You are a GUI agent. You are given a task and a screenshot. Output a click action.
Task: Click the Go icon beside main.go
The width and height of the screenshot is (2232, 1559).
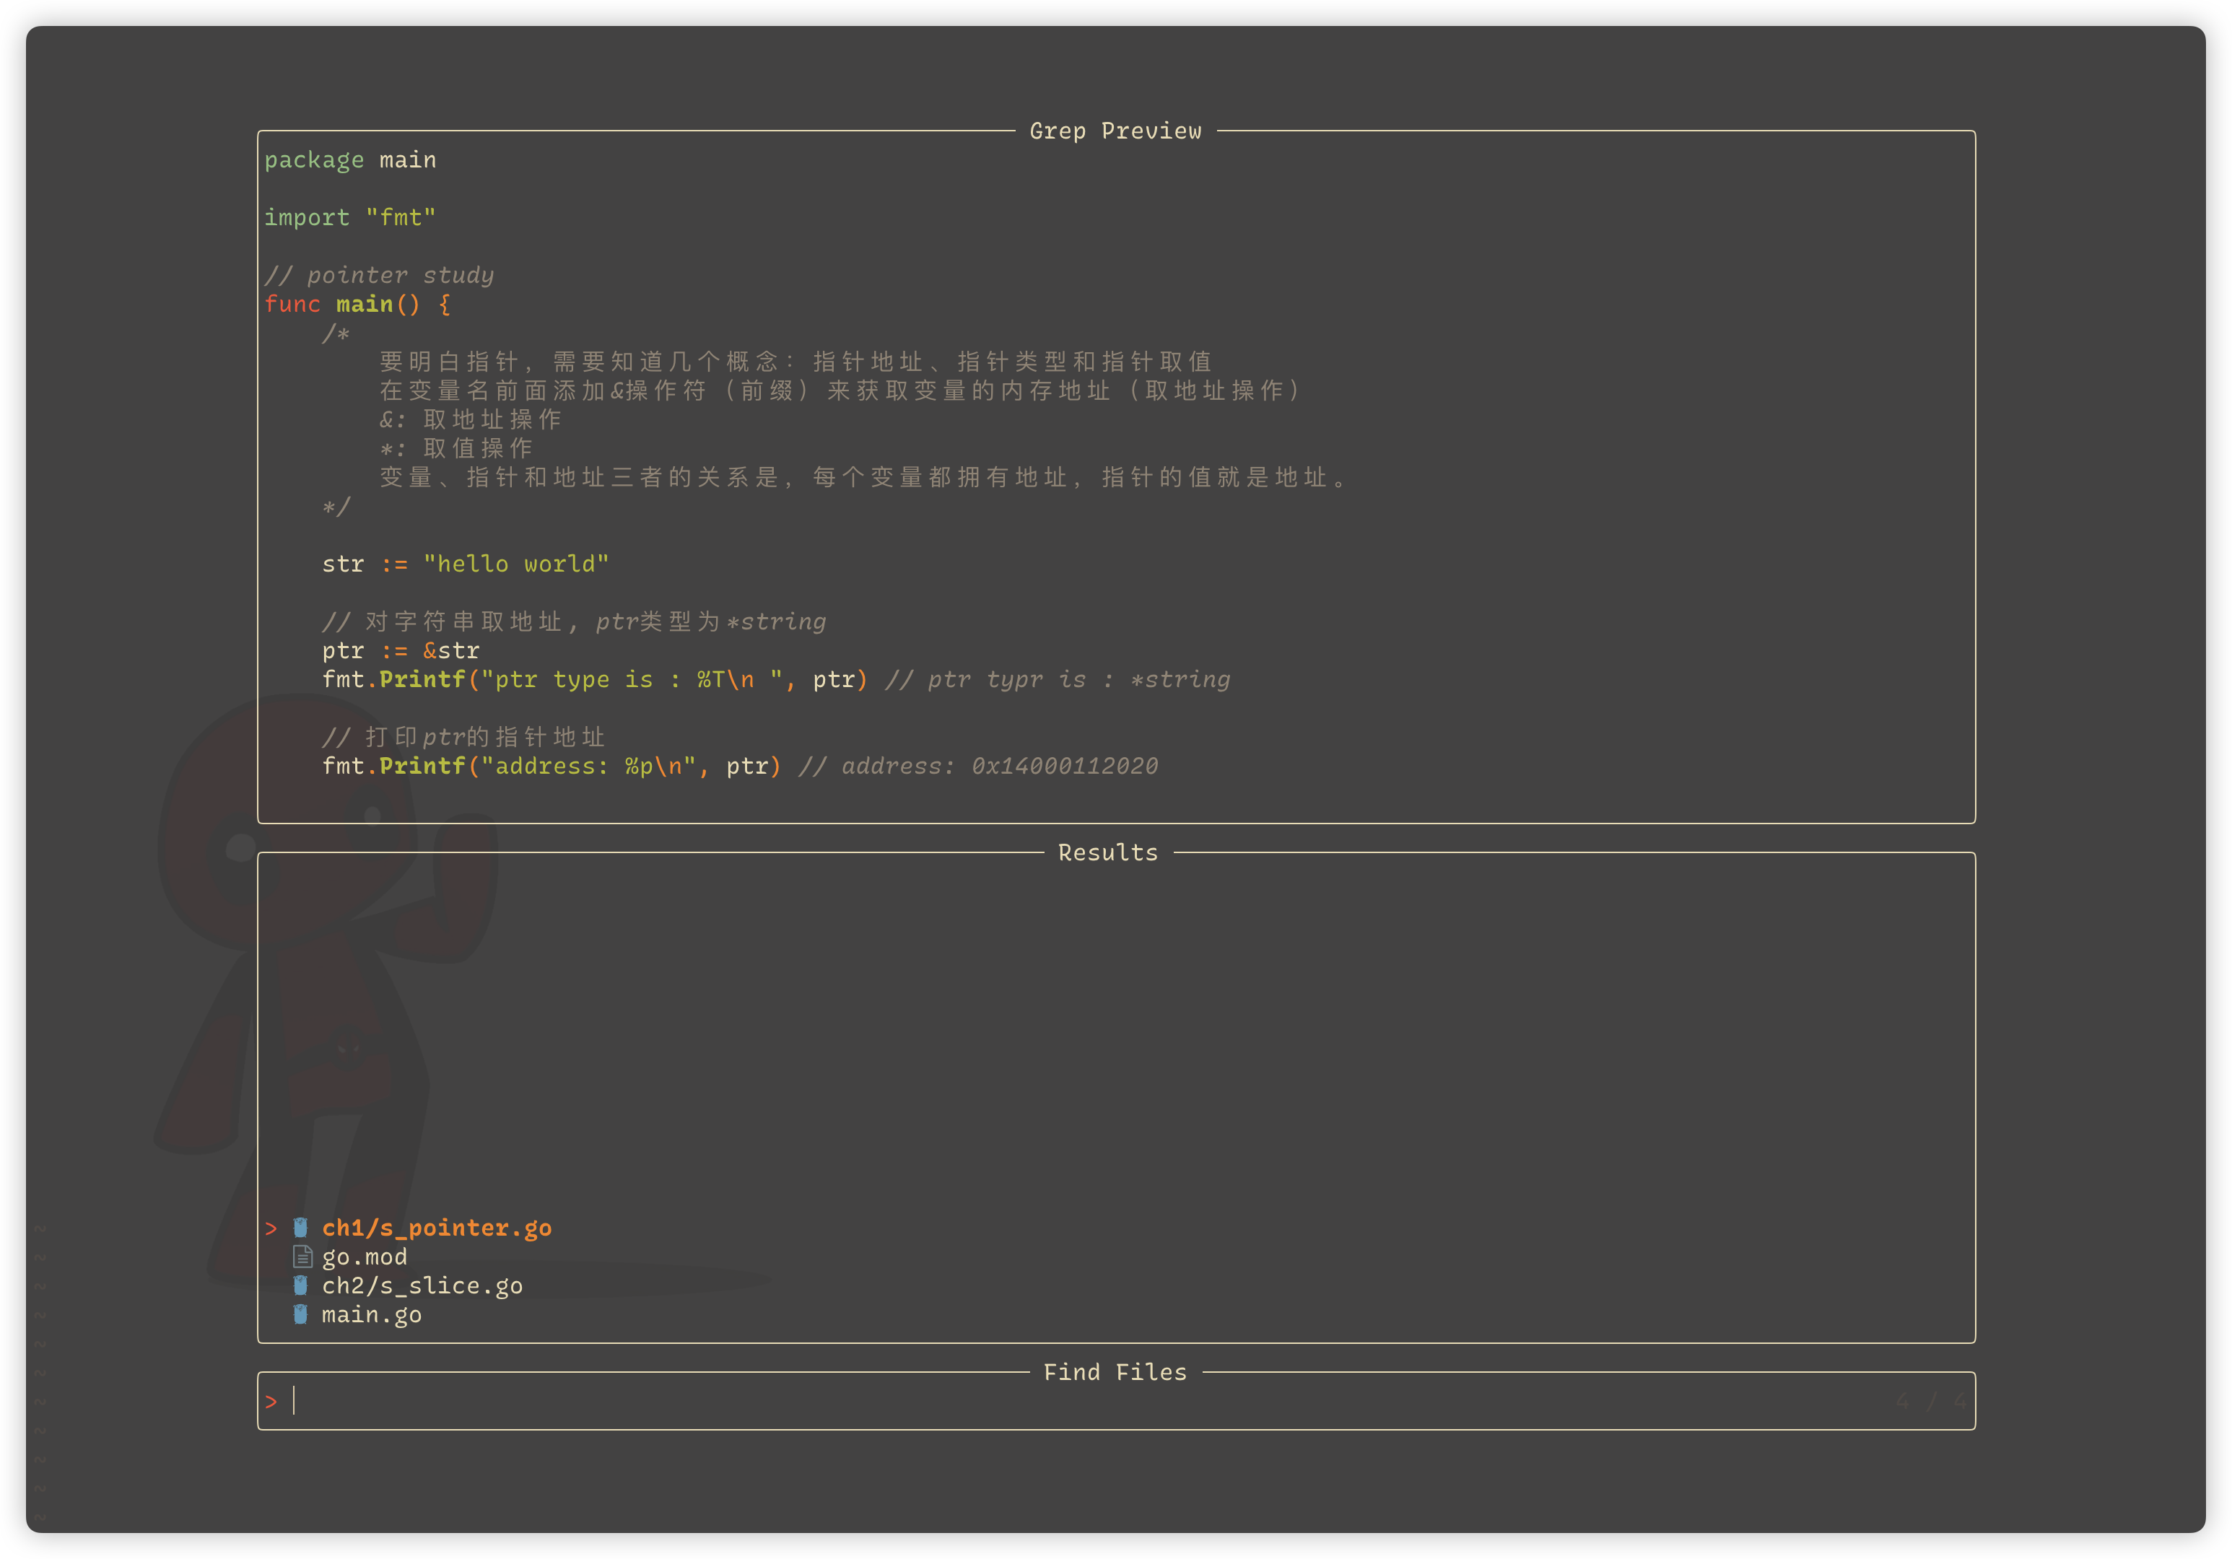pos(300,1314)
